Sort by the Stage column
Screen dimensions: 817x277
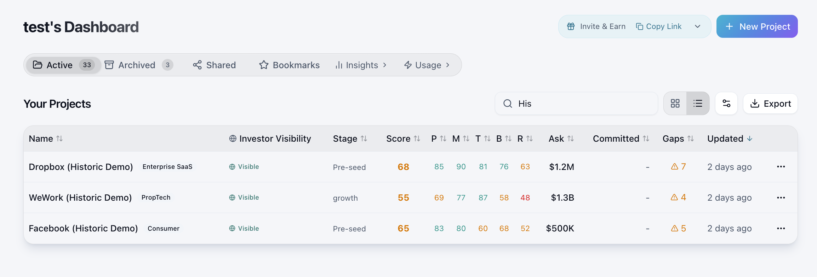click(x=350, y=139)
